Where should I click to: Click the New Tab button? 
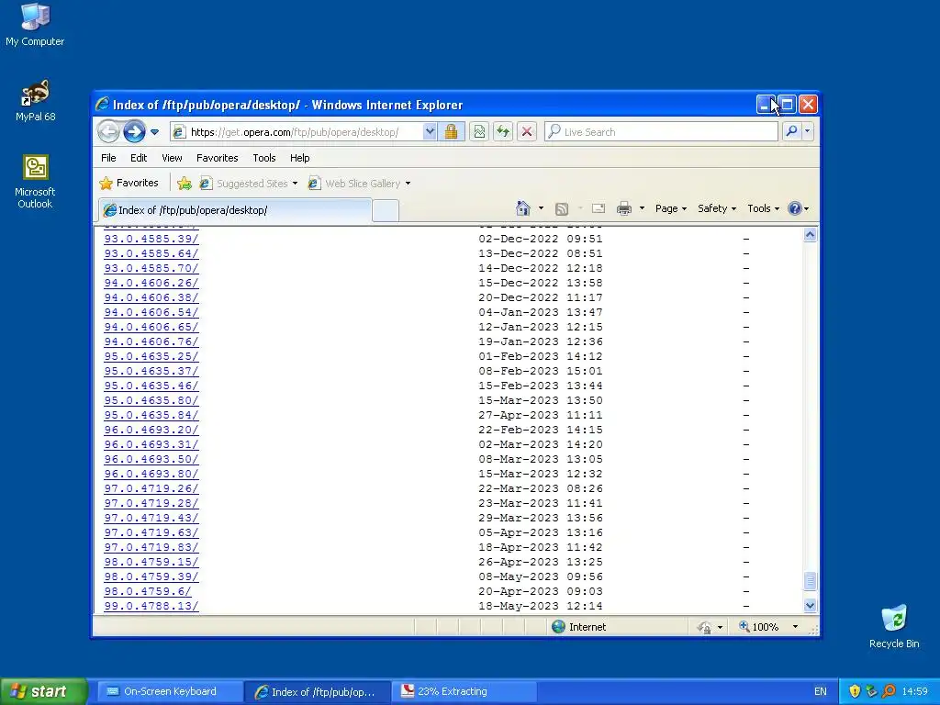(x=386, y=210)
